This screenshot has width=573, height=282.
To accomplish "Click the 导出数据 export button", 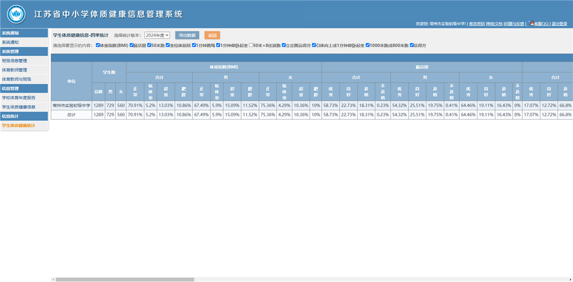I will coord(187,35).
